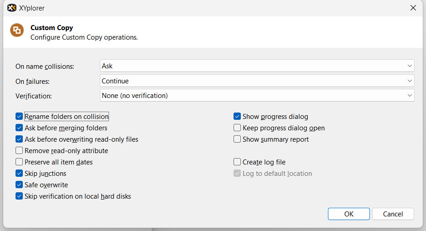Uncheck the Skip junctions option
The width and height of the screenshot is (426, 231).
[x=19, y=174]
